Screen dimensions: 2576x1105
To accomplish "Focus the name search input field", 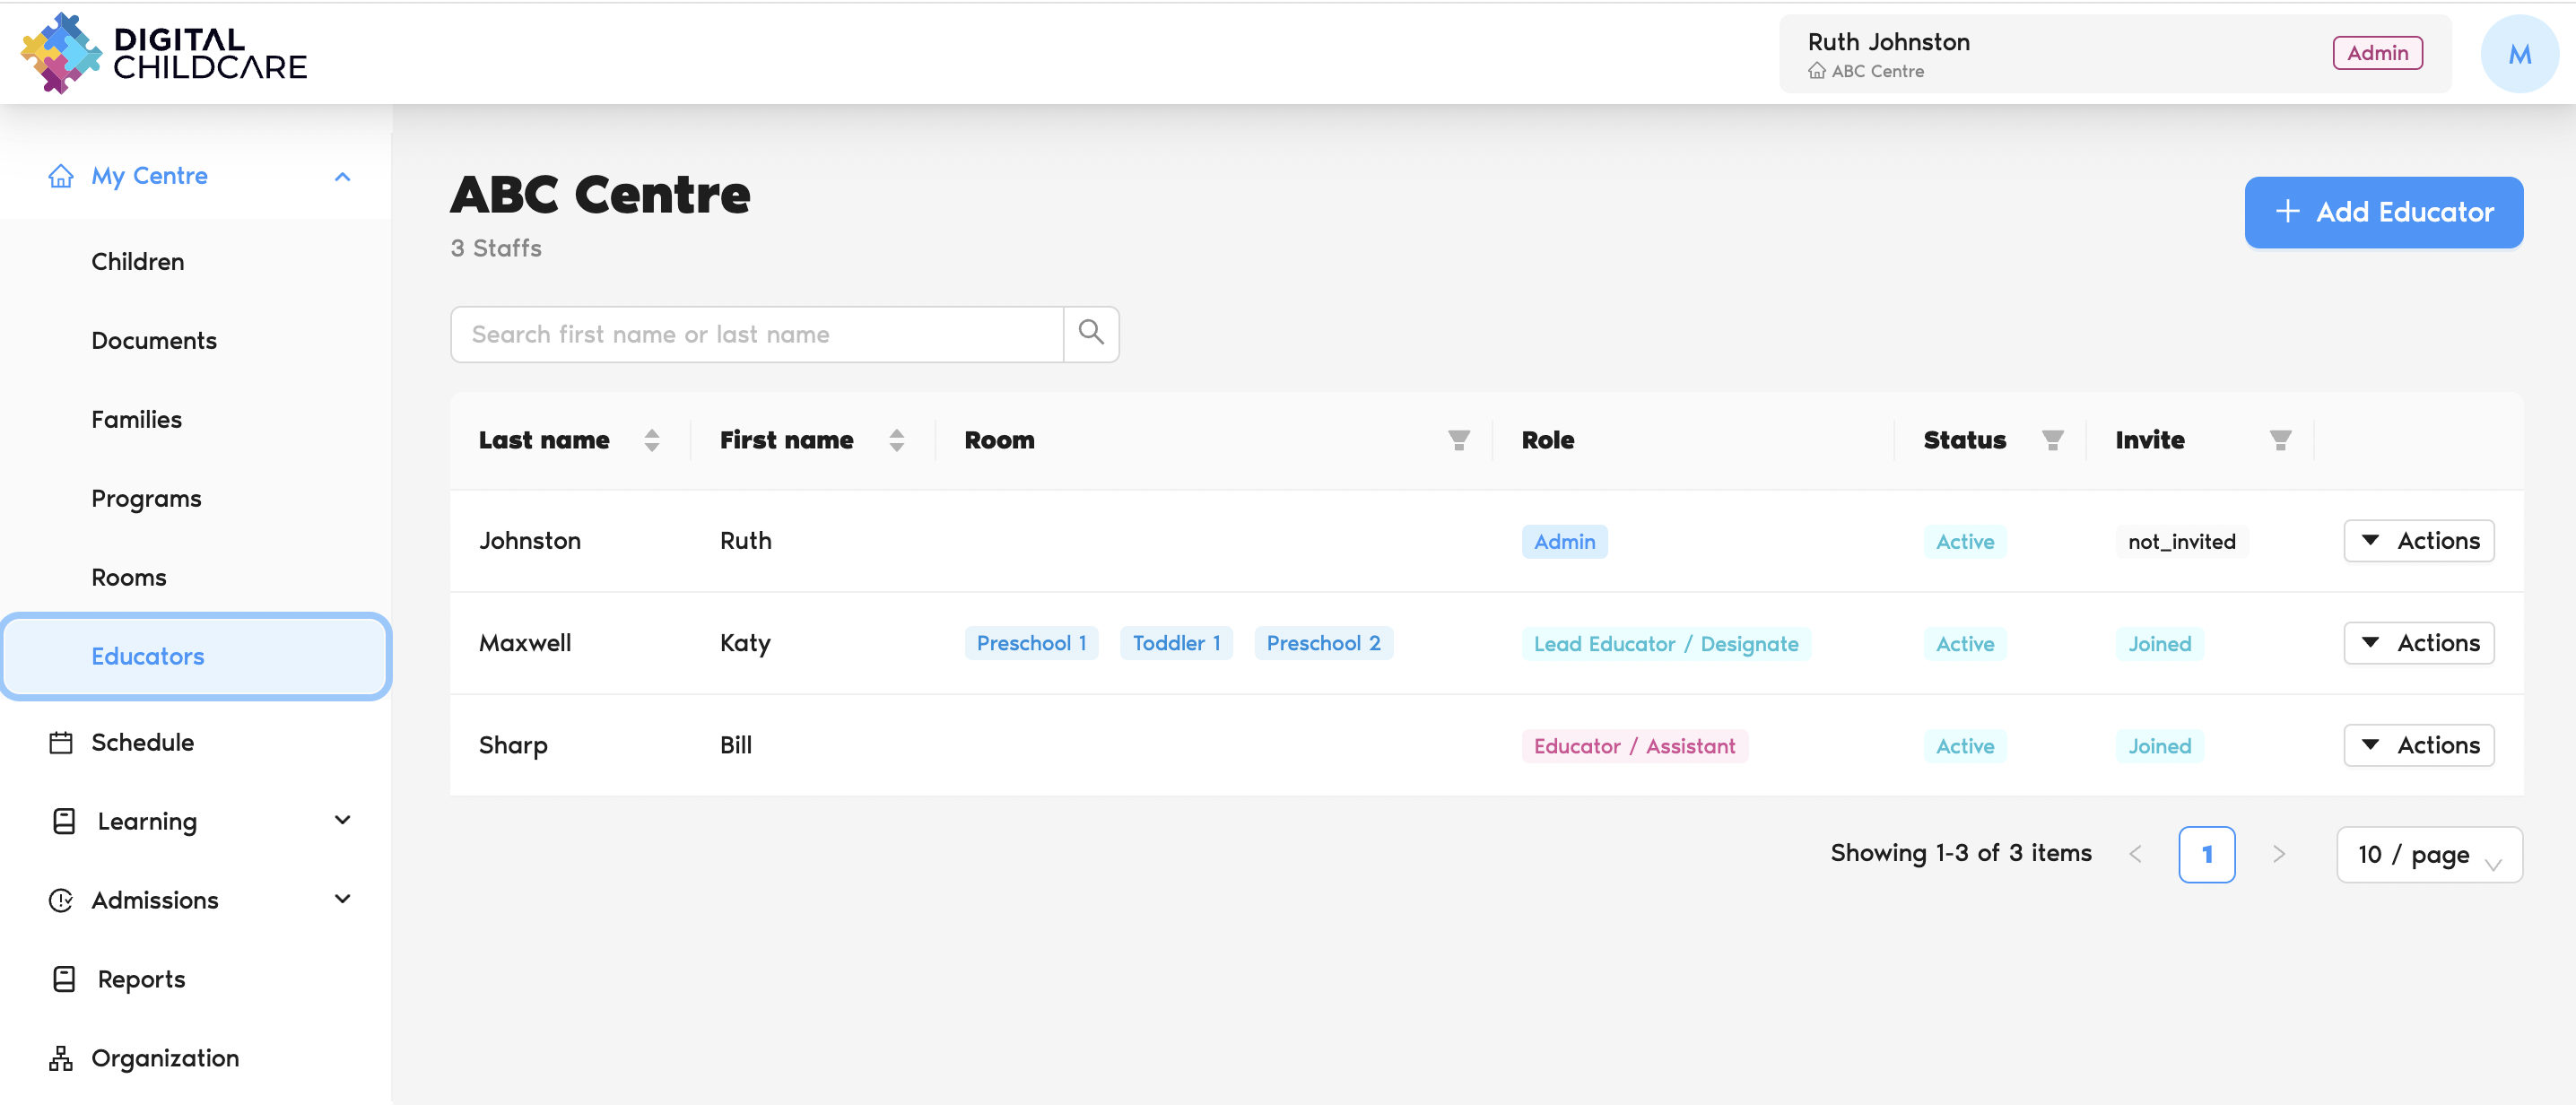I will 756,334.
